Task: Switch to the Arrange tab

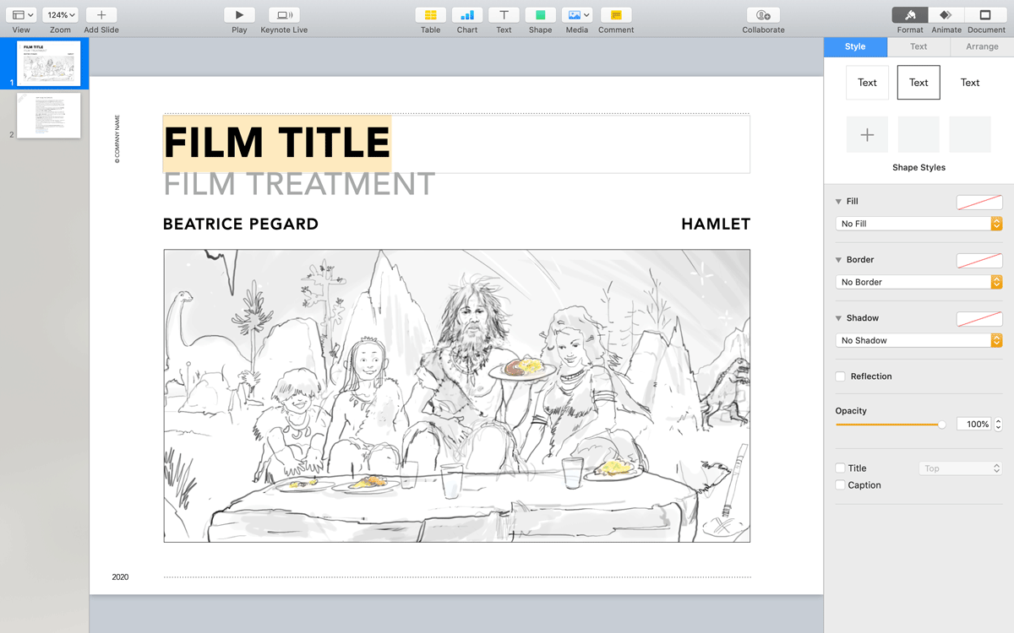Action: pos(982,46)
